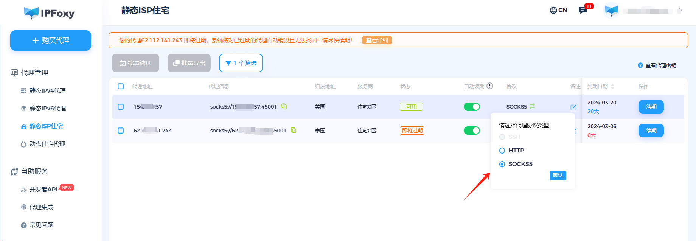Image resolution: width=696 pixels, height=241 pixels.
Task: Copy the socks5 info of the 泰国 row
Action: pyautogui.click(x=294, y=131)
